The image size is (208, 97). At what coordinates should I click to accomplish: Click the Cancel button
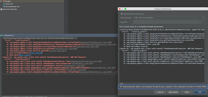(x=160, y=92)
